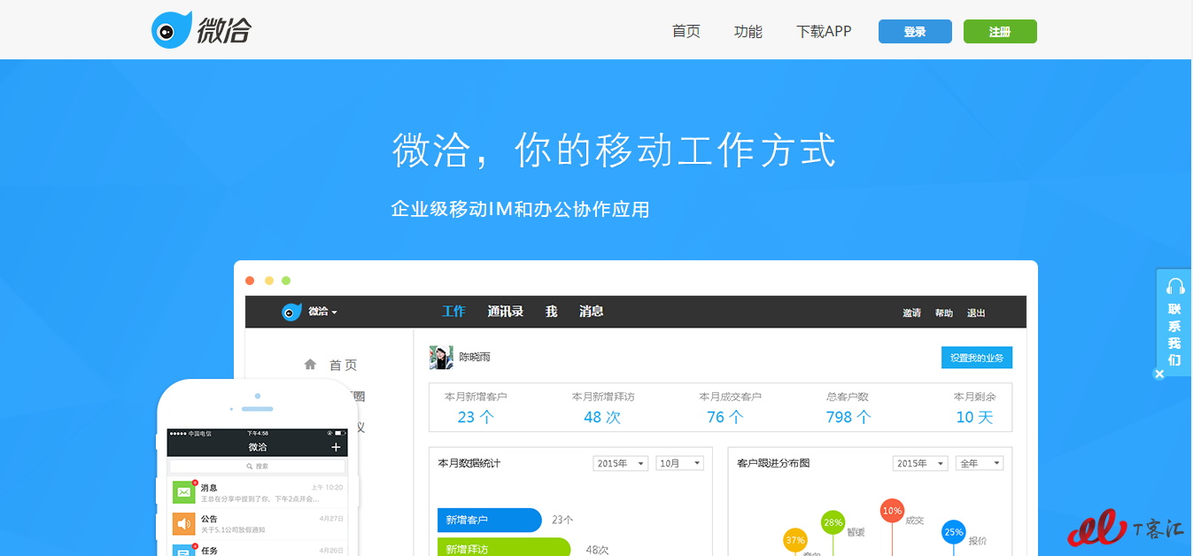Click the 本月新增拜访 label
The height and width of the screenshot is (556, 1193).
[x=603, y=397]
